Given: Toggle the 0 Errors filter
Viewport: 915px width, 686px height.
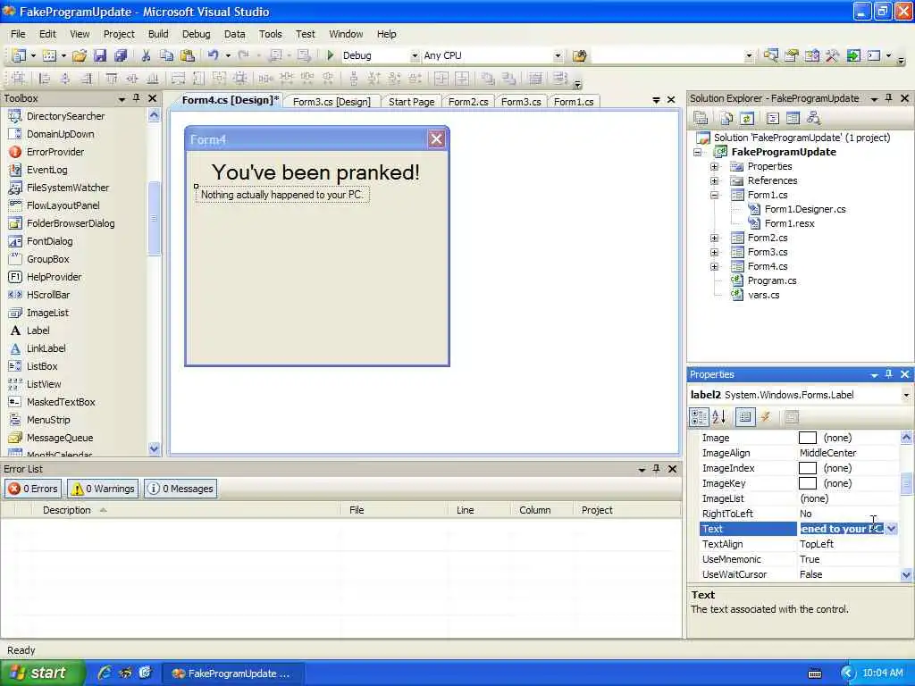Looking at the screenshot, I should 33,489.
